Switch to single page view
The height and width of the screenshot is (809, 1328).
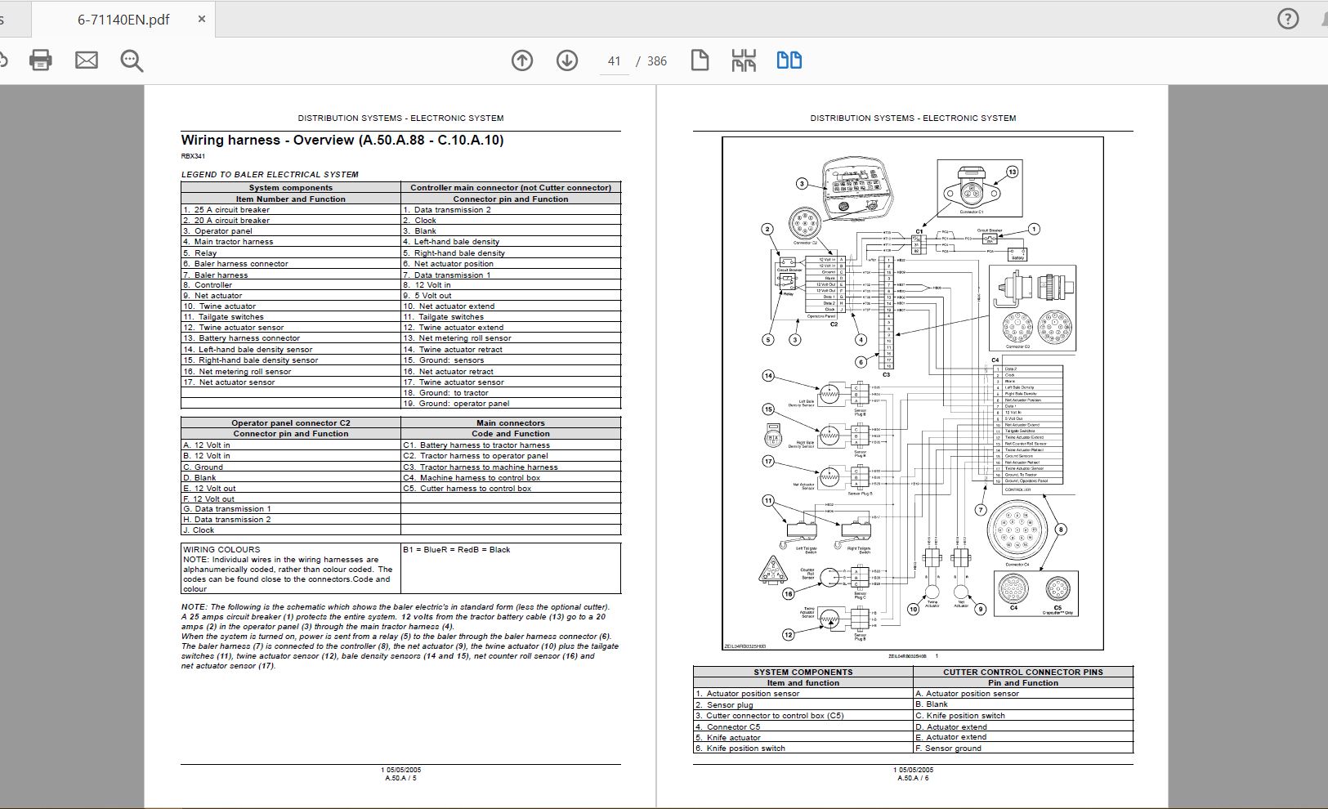tap(700, 60)
